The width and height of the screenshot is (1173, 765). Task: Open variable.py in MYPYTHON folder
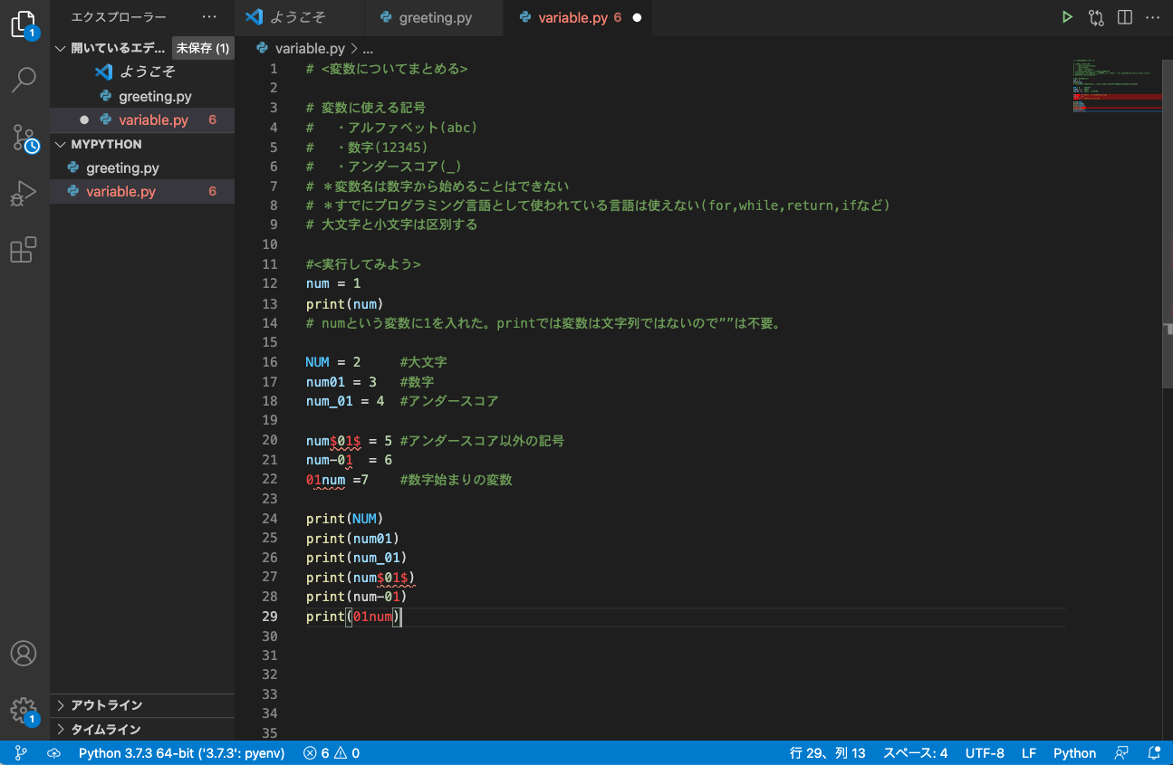pos(142,192)
